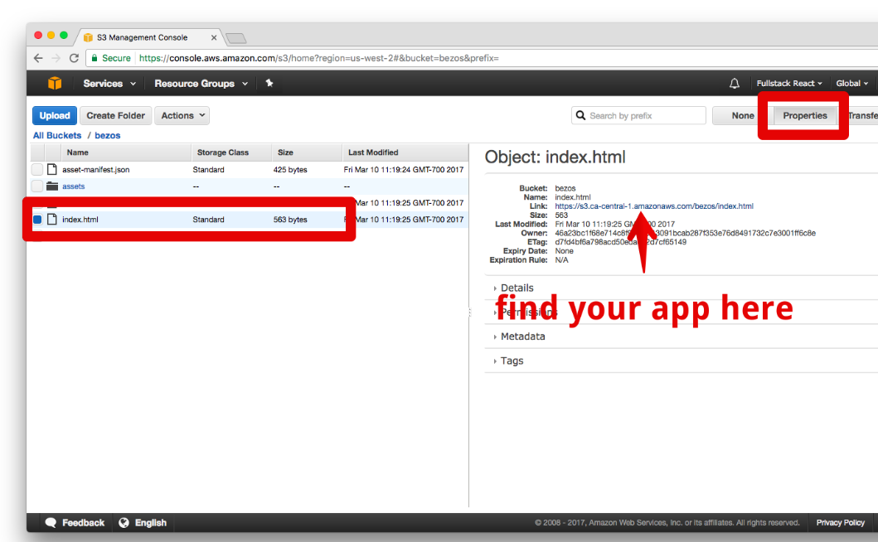
Task: Click the pin shortcut icon in navbar
Action: [269, 83]
